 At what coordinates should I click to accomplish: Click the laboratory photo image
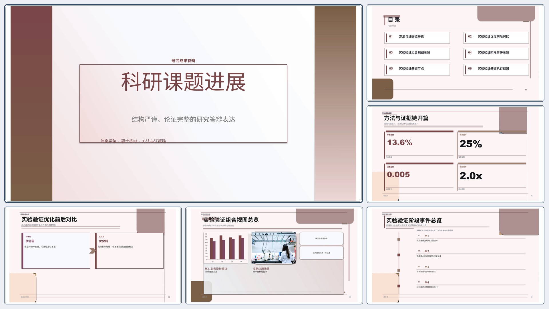[274, 248]
